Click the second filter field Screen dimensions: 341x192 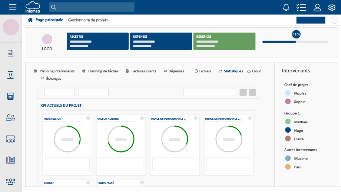93,92
